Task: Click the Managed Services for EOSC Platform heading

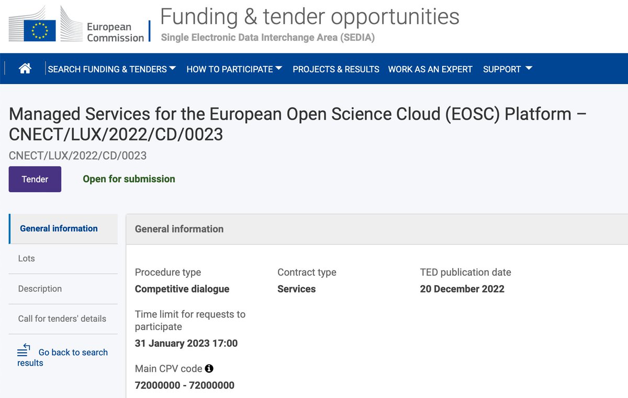Action: click(x=298, y=124)
